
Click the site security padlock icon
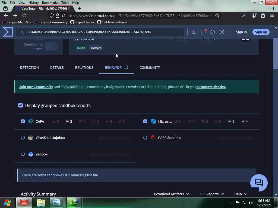58,15
